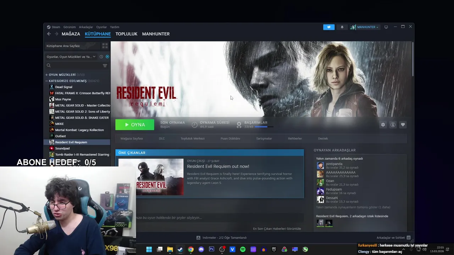Viewport: 454px width, 255px height.
Task: Open game settings gear icon
Action: [x=383, y=125]
